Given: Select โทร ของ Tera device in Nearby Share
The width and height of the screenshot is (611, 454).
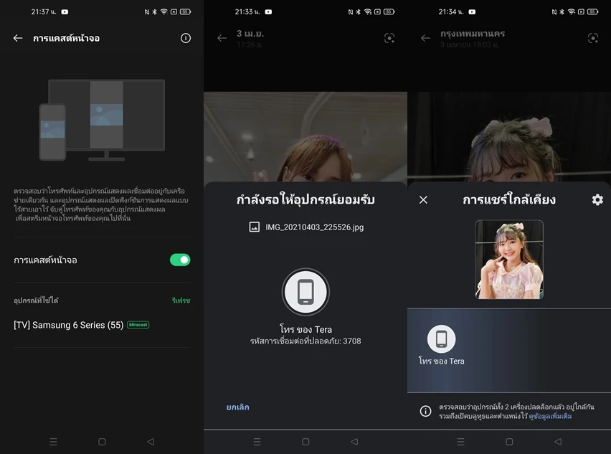Looking at the screenshot, I should coord(442,345).
